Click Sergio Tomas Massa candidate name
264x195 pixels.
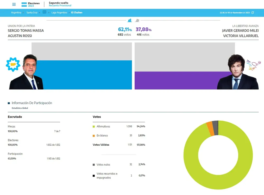coord(25,30)
